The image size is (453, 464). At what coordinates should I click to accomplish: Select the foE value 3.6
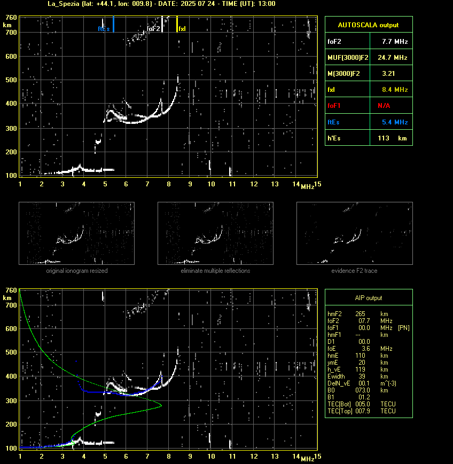tap(366, 349)
